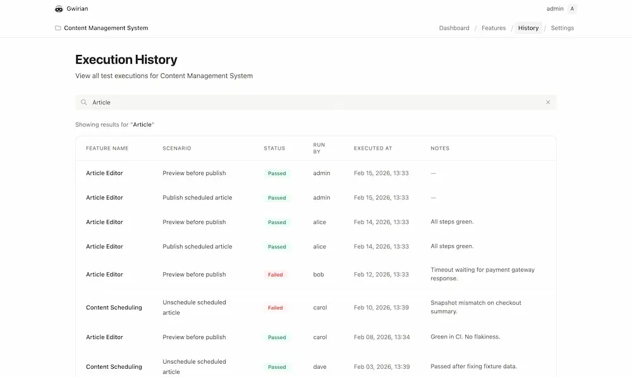The image size is (632, 377).
Task: Switch to the Dashboard tab
Action: [454, 28]
